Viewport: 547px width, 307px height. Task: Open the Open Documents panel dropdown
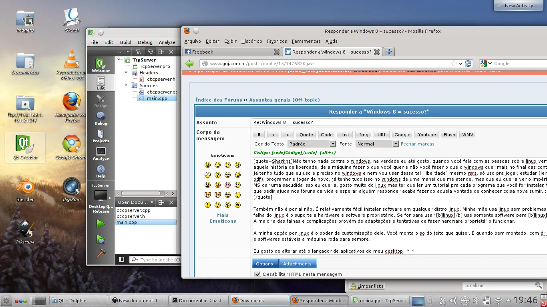coord(136,202)
